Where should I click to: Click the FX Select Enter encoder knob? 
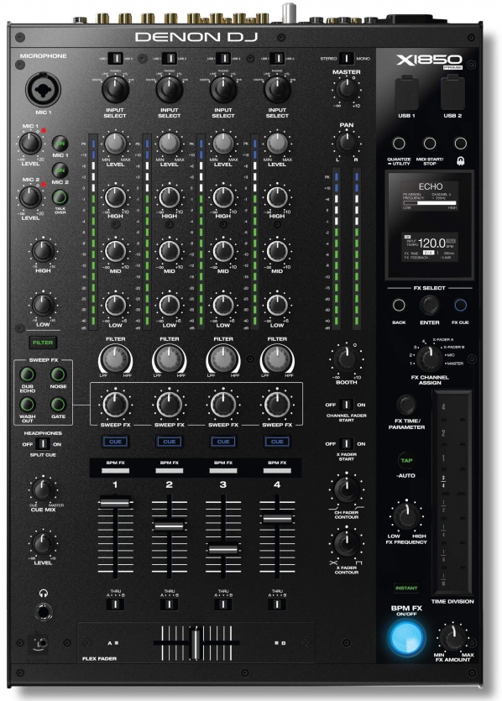point(430,305)
